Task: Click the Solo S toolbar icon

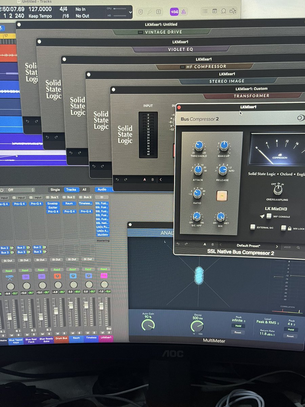Action: tap(158, 12)
